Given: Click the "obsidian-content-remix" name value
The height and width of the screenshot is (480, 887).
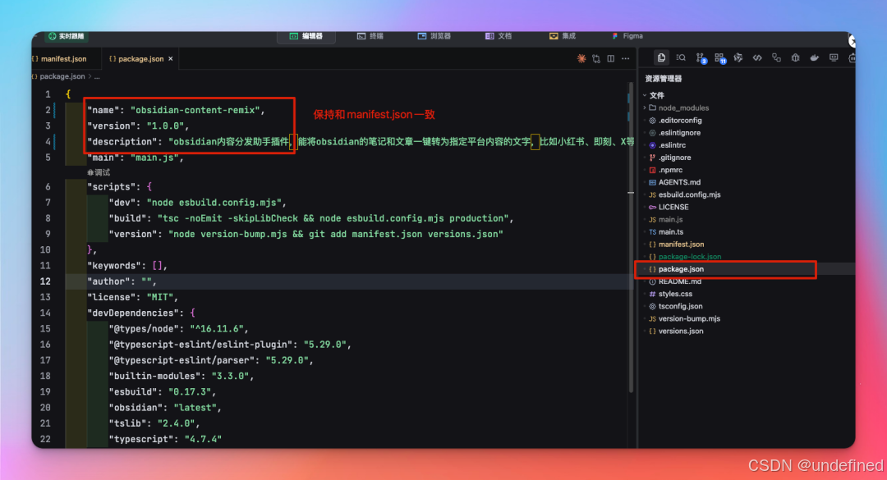Looking at the screenshot, I should point(195,110).
